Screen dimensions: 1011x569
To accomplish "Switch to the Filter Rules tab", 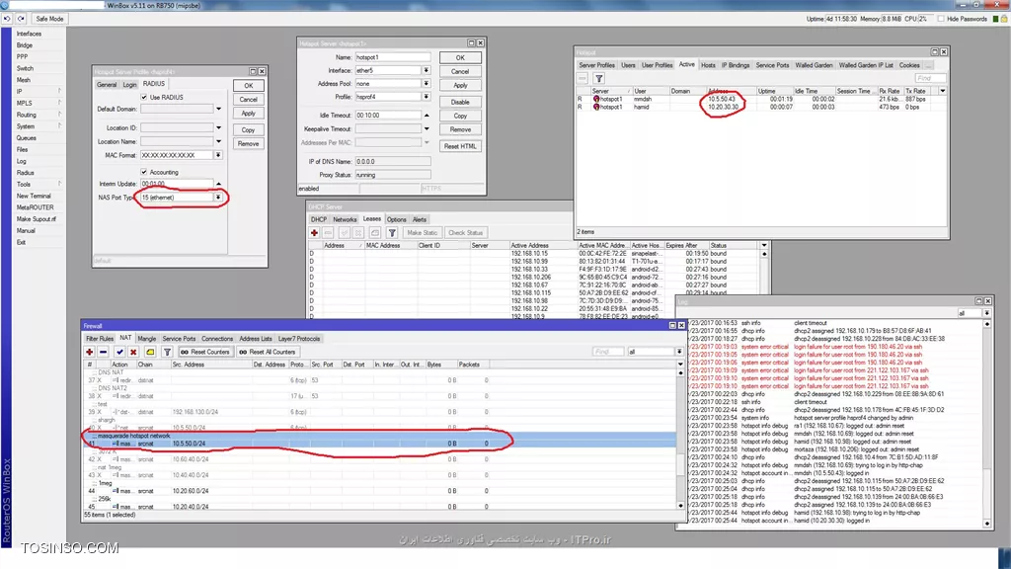I will point(100,339).
